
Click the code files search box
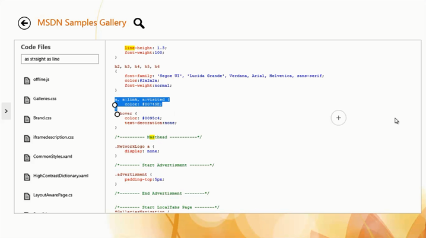tap(60, 59)
